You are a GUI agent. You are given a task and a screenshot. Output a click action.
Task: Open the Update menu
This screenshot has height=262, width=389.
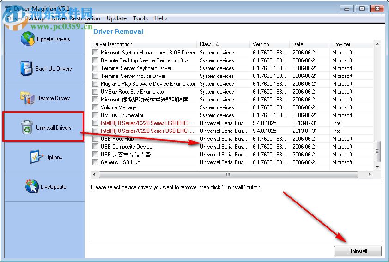(116, 18)
